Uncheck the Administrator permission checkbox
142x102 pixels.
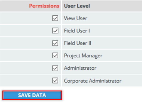click(55, 68)
